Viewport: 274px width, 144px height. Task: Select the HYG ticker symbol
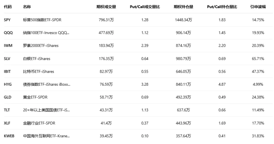pos(8,84)
